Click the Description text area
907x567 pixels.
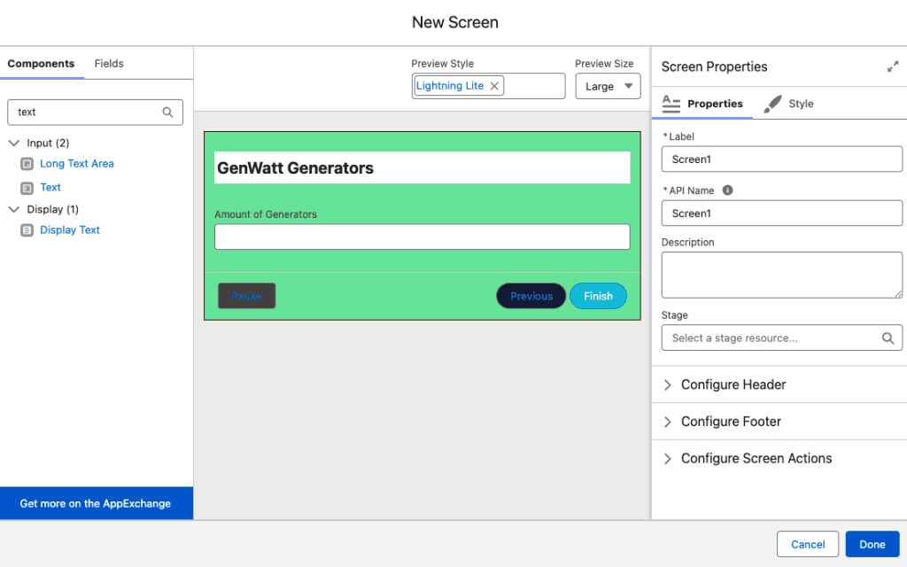[x=781, y=276]
